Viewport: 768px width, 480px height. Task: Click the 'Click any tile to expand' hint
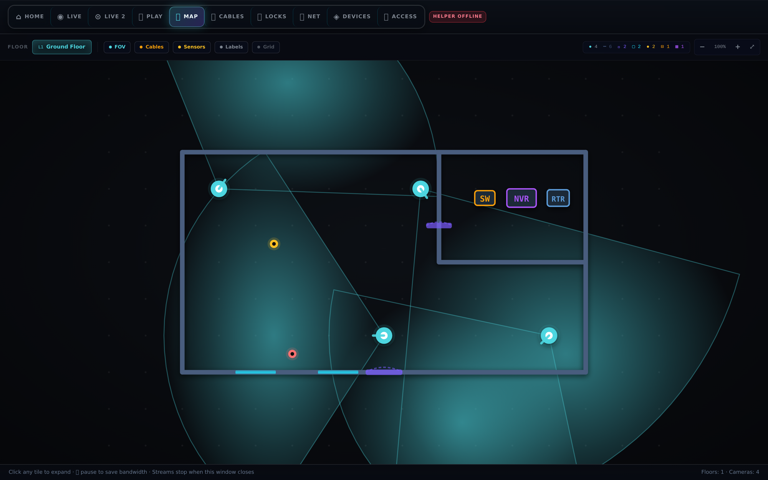tap(40, 472)
